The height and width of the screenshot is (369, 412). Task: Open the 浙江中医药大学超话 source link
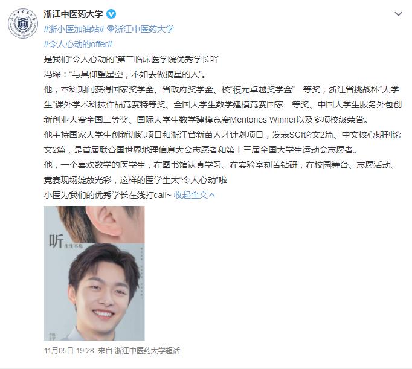click(147, 351)
